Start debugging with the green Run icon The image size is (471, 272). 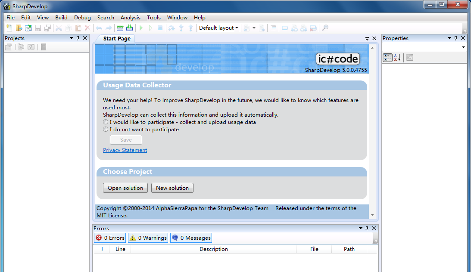(141, 28)
